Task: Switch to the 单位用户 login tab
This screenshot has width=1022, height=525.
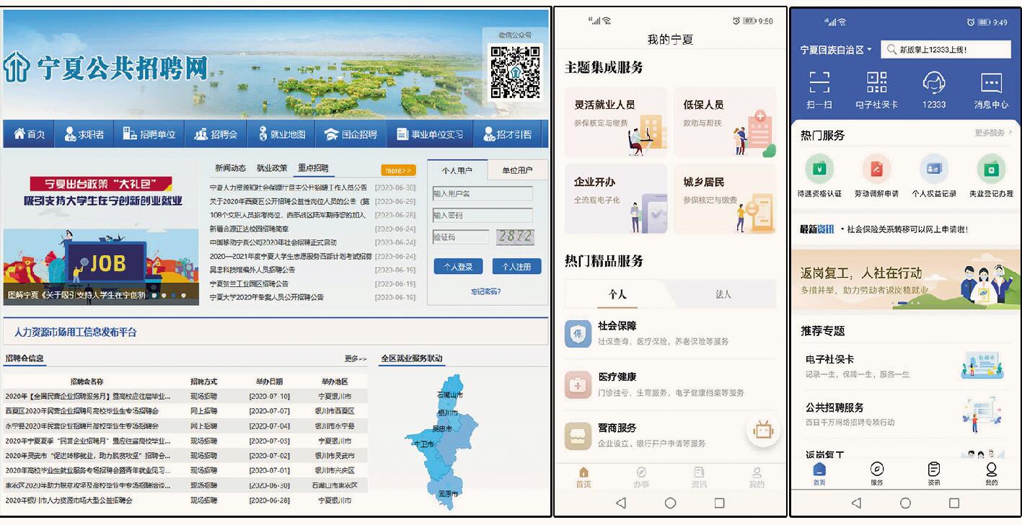Action: click(516, 170)
